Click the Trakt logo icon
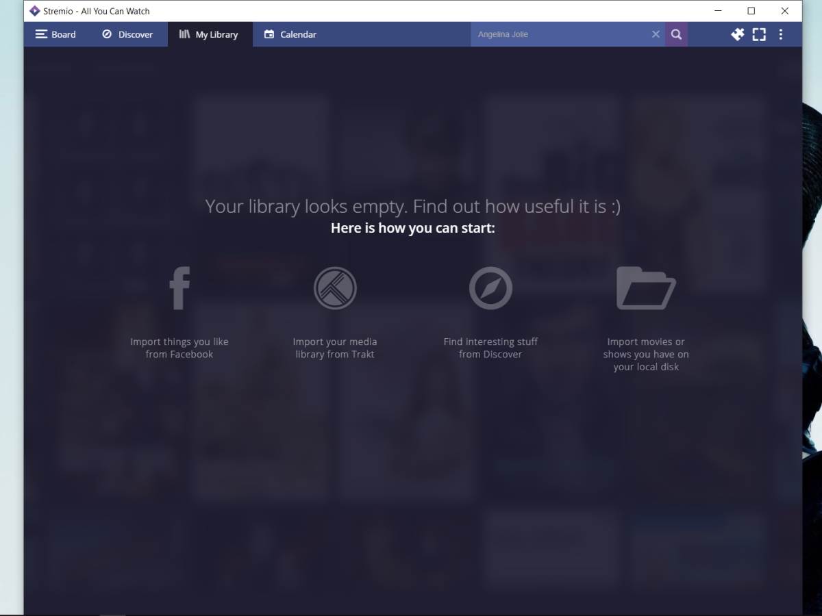822x616 pixels. (x=335, y=288)
